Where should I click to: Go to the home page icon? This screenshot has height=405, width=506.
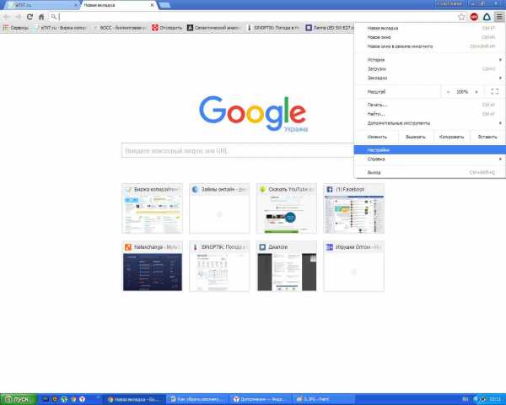[x=41, y=17]
